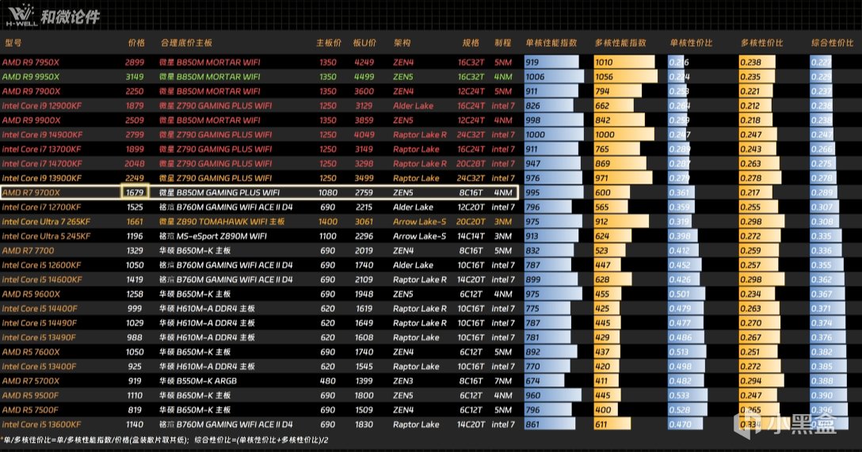The image size is (862, 452).
Task: Click motherboard 铭瑄 MS-eSport Z890M WIFI
Action: tap(213, 236)
